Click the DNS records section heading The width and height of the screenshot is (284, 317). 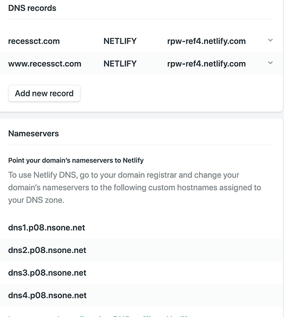32,8
